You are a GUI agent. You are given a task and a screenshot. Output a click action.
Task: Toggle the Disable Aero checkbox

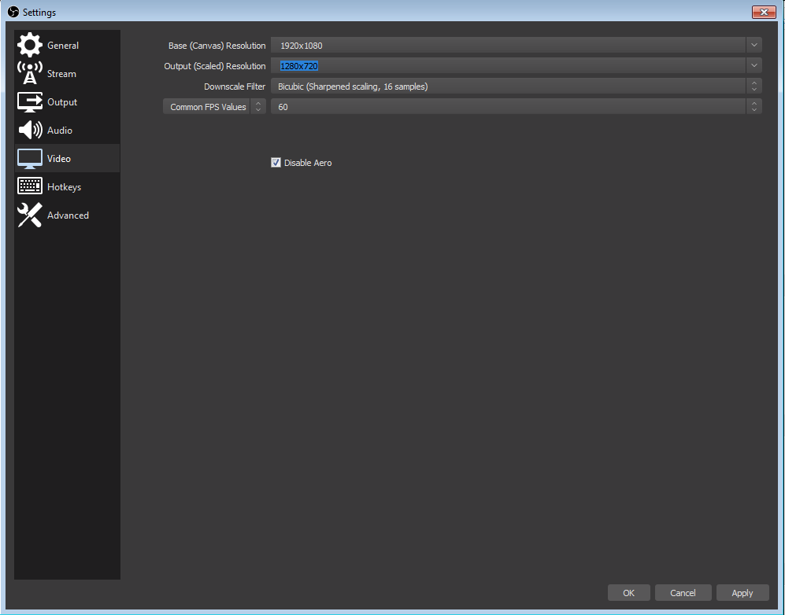tap(276, 163)
